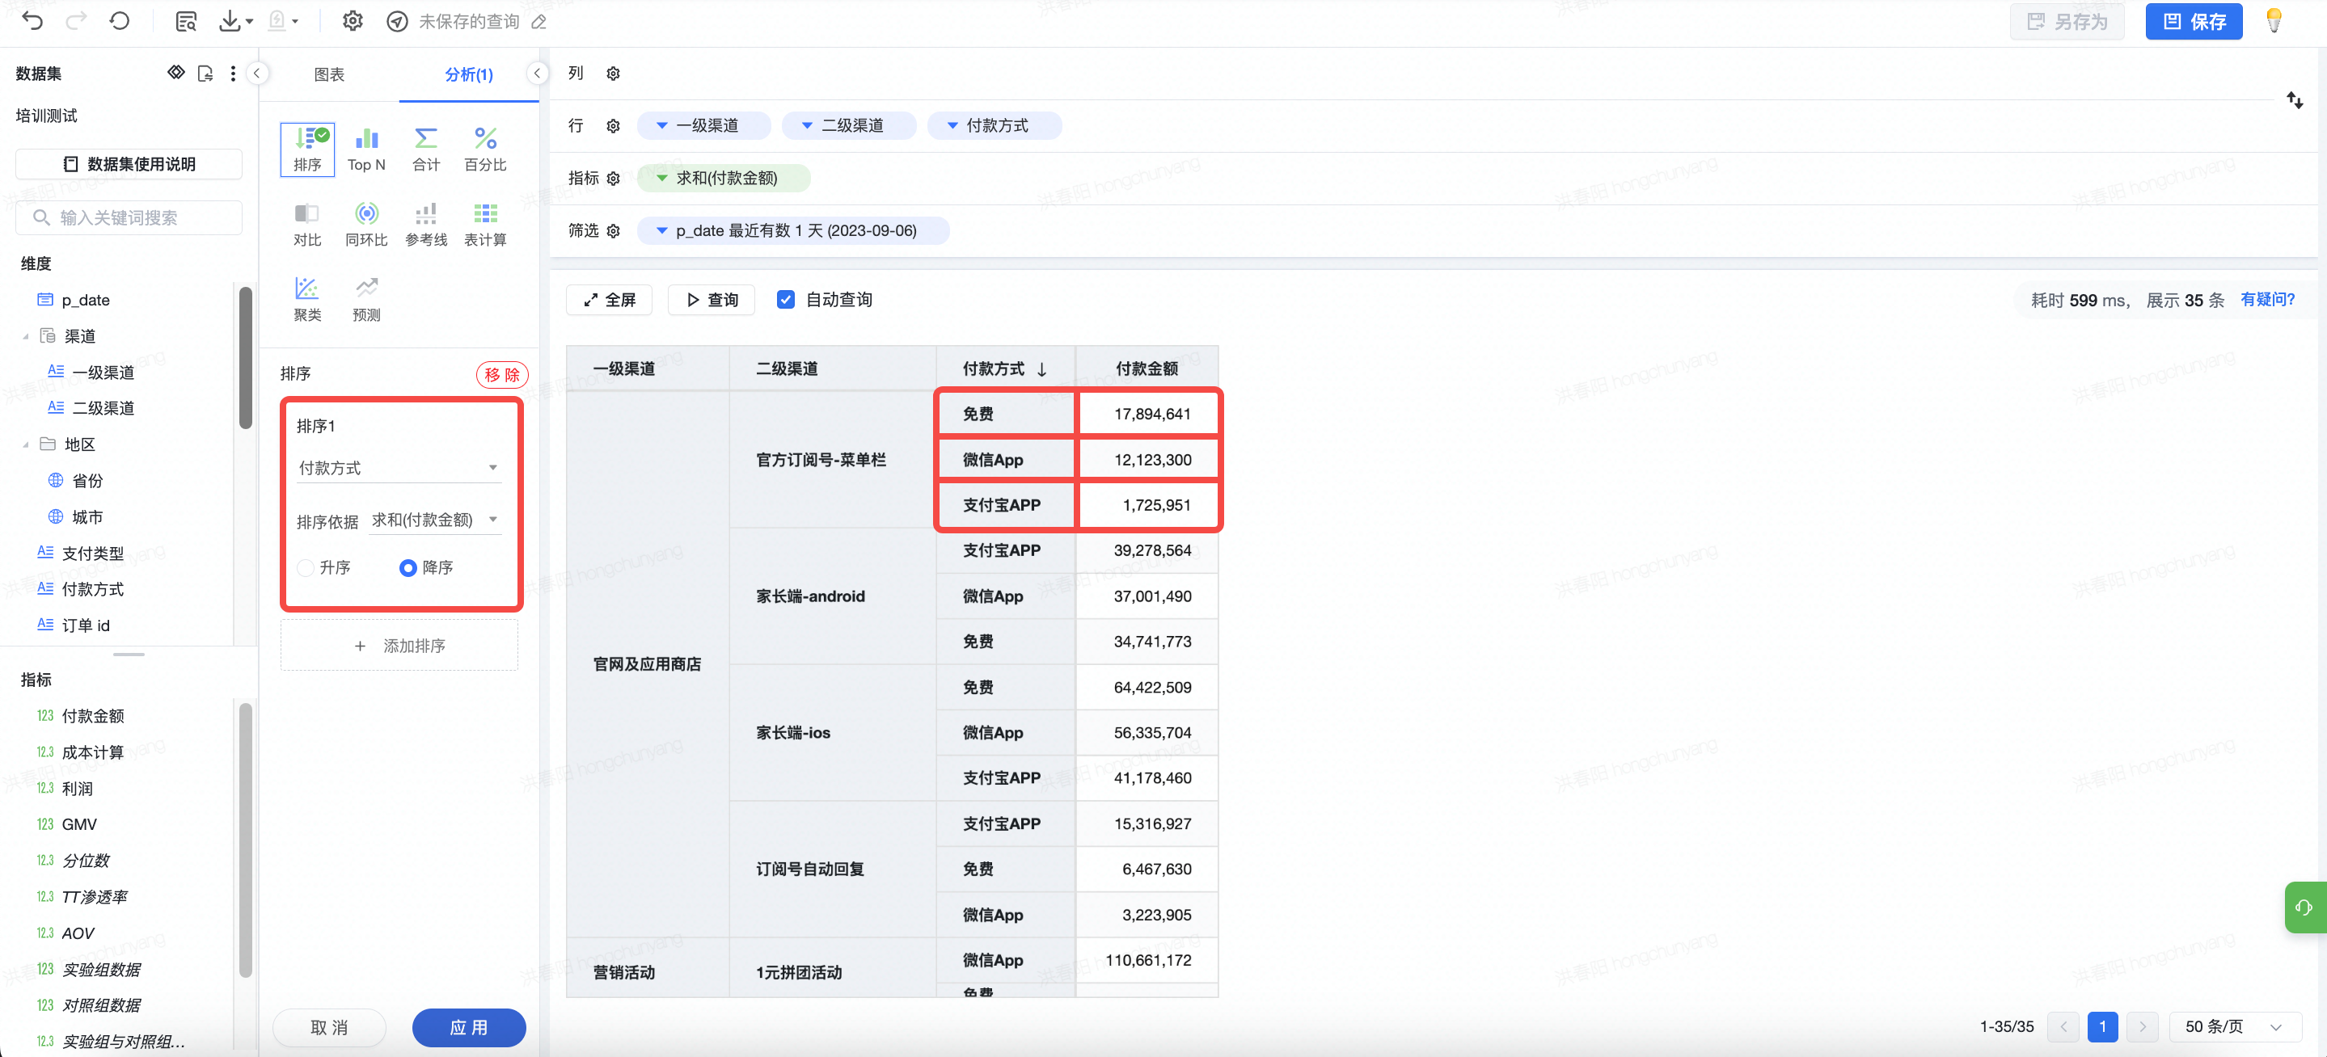
Task: Open the query log search icon
Action: coord(186,21)
